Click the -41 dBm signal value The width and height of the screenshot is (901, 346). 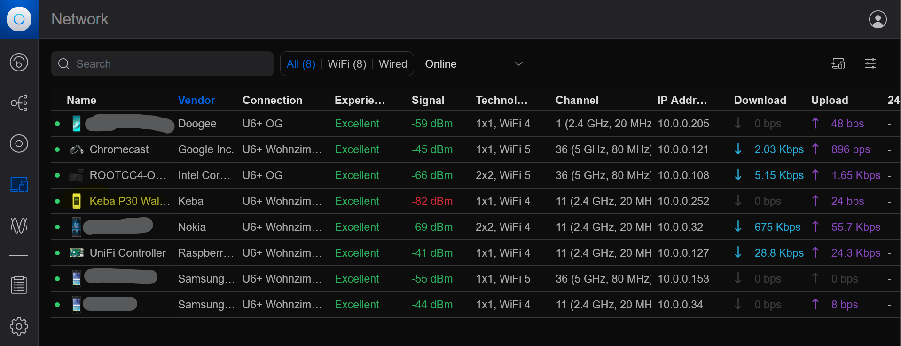432,253
